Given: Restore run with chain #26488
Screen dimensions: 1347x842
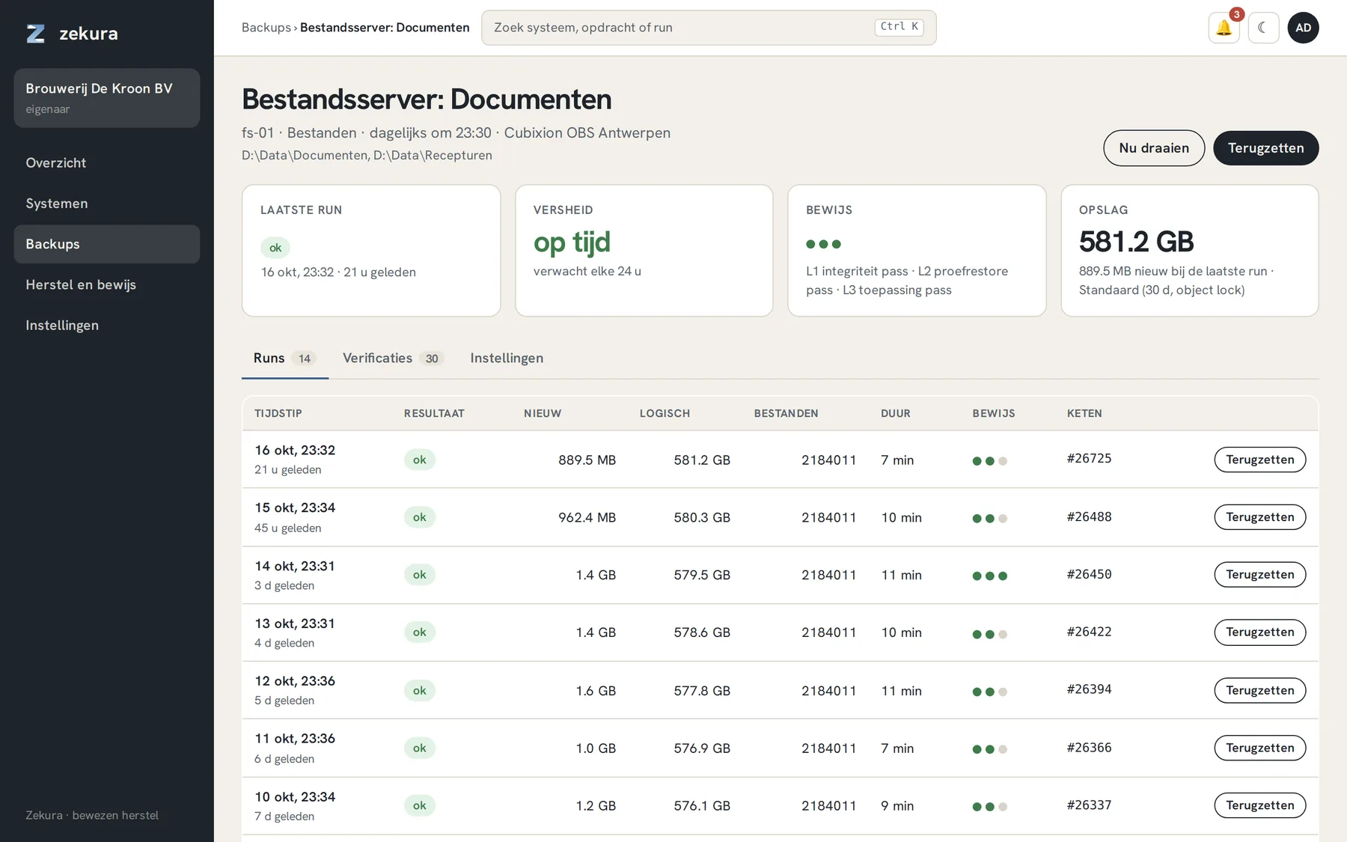Looking at the screenshot, I should tap(1259, 517).
